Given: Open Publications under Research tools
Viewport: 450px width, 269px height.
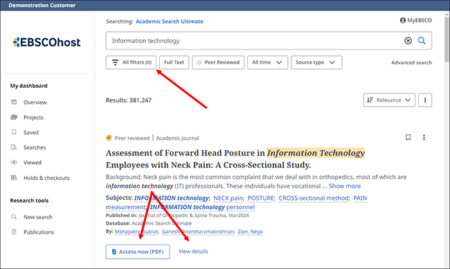Looking at the screenshot, I should coord(39,232).
